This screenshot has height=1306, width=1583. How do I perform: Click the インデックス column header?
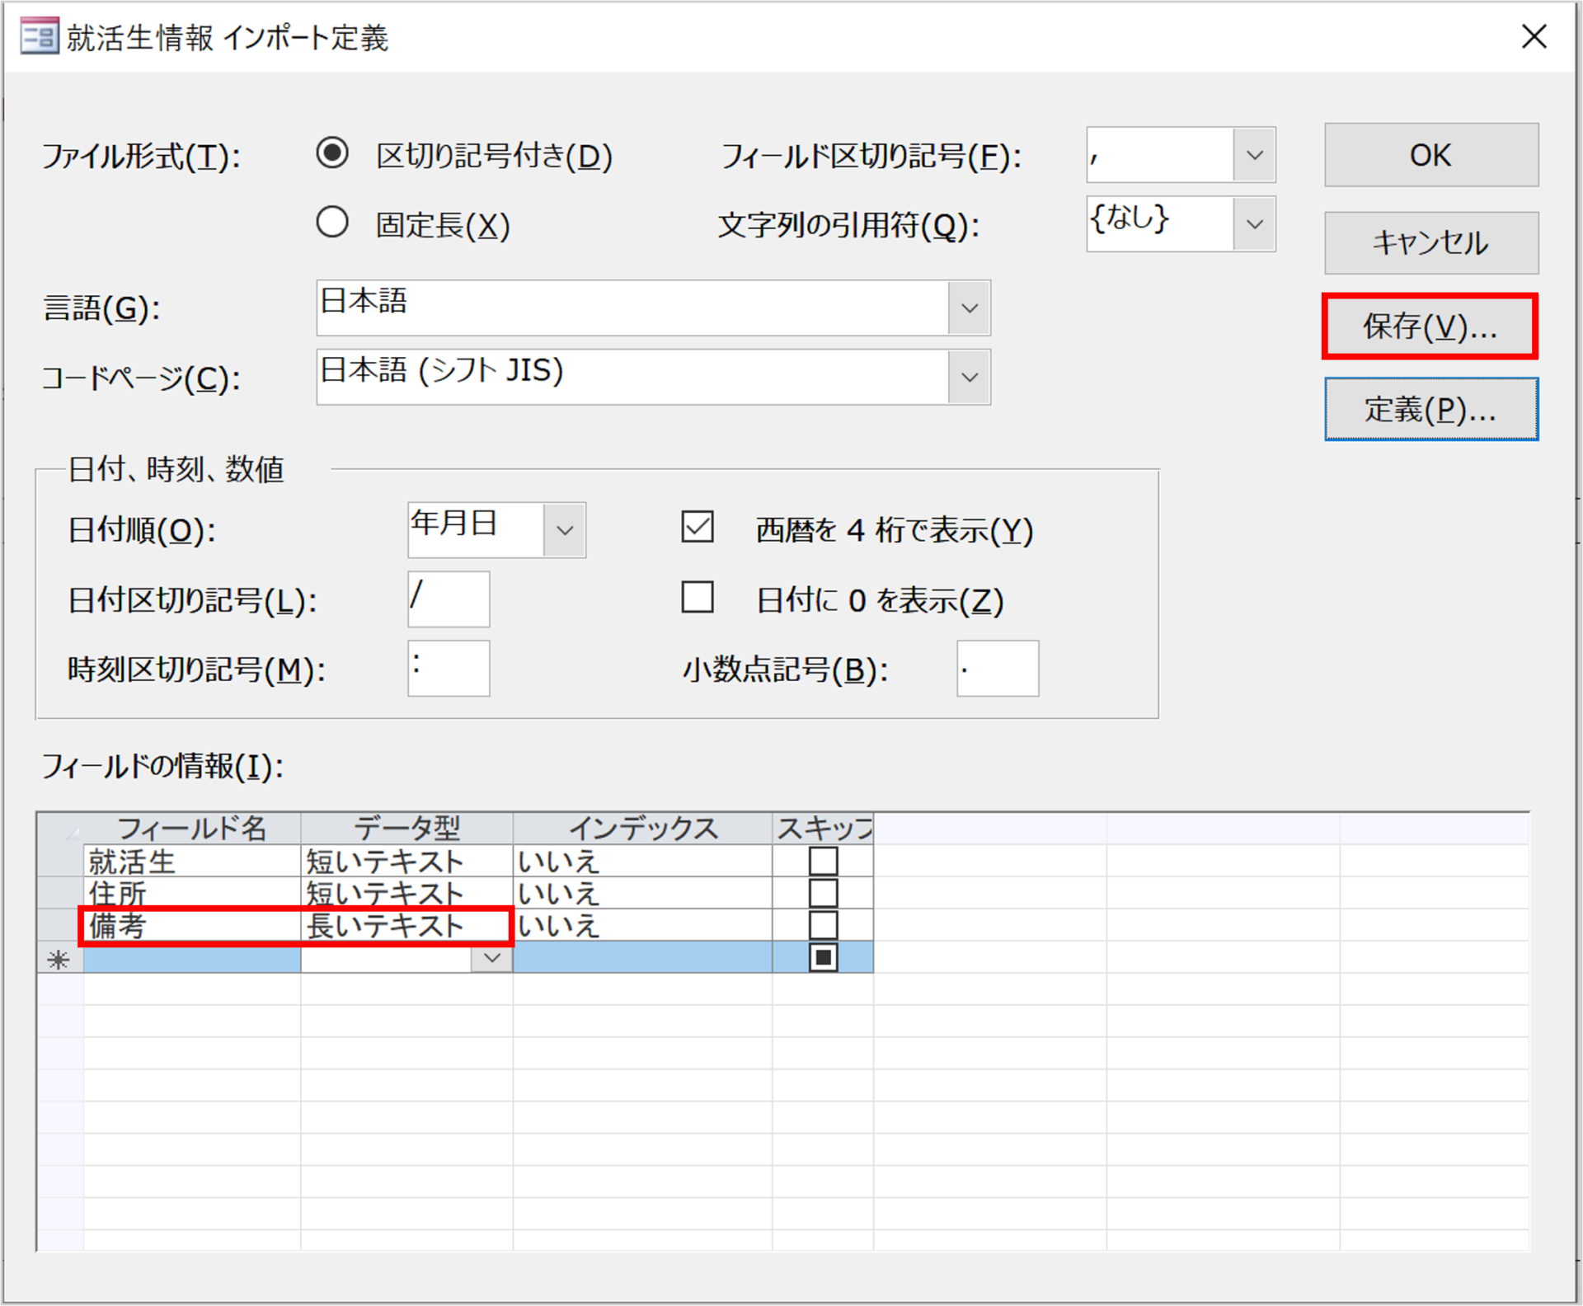click(642, 828)
